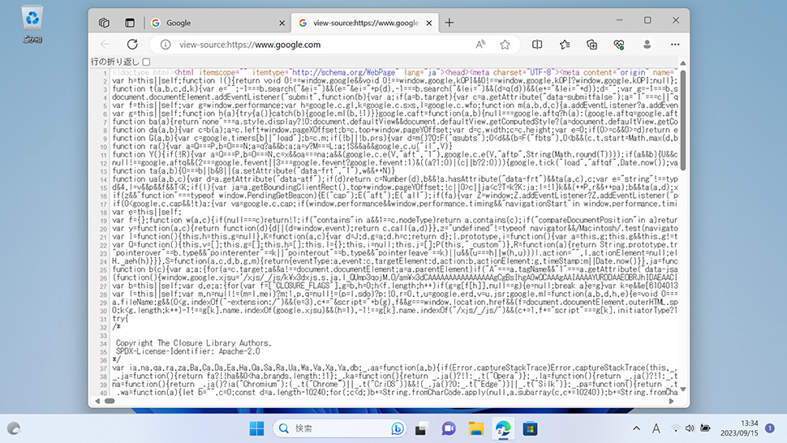Viewport: 787px width, 443px height.
Task: Open a new tab with plus button
Action: tap(449, 23)
